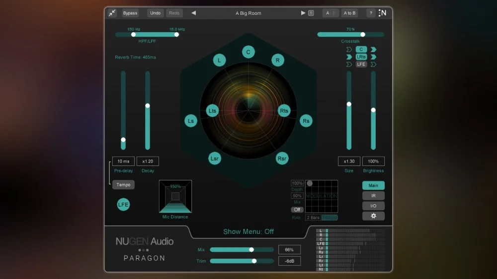Image resolution: width=497 pixels, height=279 pixels.
Task: Toggle the C crosstalk channel button
Action: click(x=361, y=49)
